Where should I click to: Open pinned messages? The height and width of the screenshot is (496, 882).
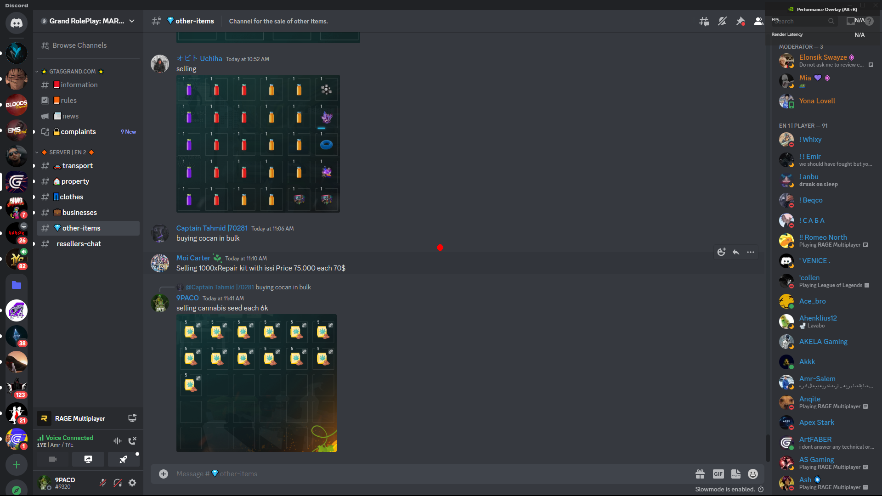(741, 21)
